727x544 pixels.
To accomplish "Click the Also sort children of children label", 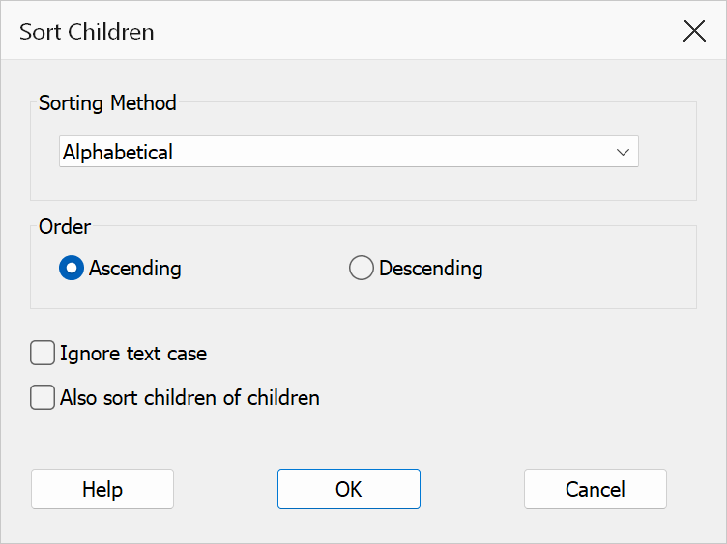I will [x=190, y=397].
